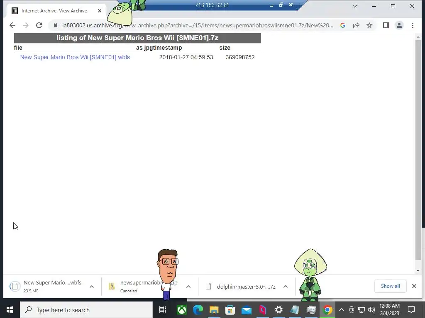Go back to the previous page
The image size is (425, 318).
(12, 25)
